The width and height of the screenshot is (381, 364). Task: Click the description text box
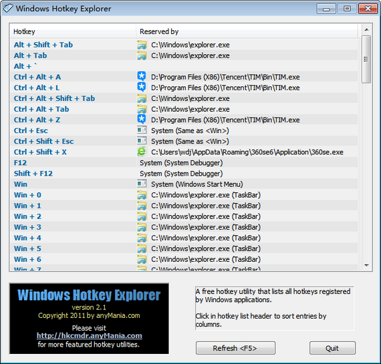click(274, 309)
